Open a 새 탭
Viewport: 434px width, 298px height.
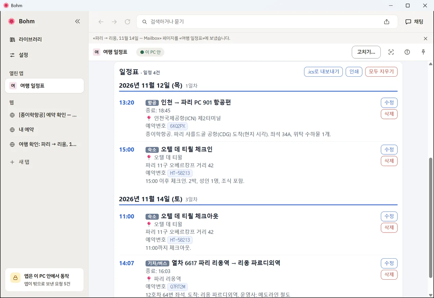[x=44, y=162]
